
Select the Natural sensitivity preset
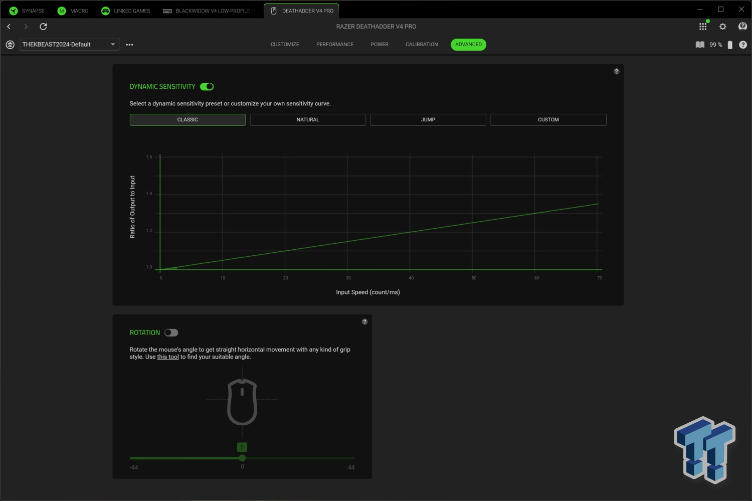[x=307, y=120]
